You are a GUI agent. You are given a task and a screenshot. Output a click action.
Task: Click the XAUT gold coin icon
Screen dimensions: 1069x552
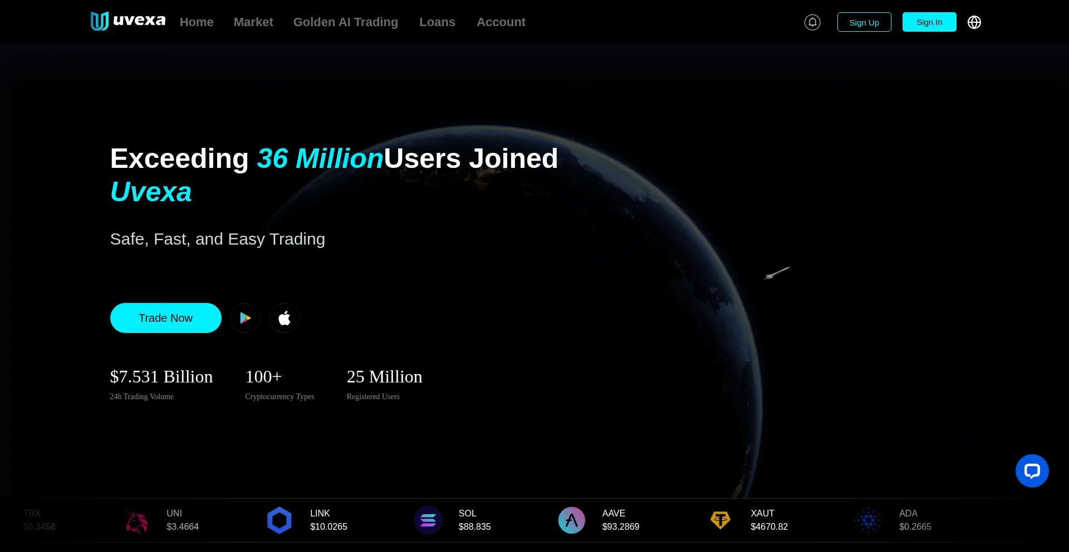720,520
